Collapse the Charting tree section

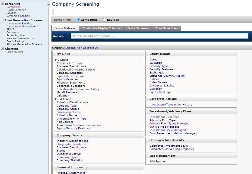tap(2, 49)
